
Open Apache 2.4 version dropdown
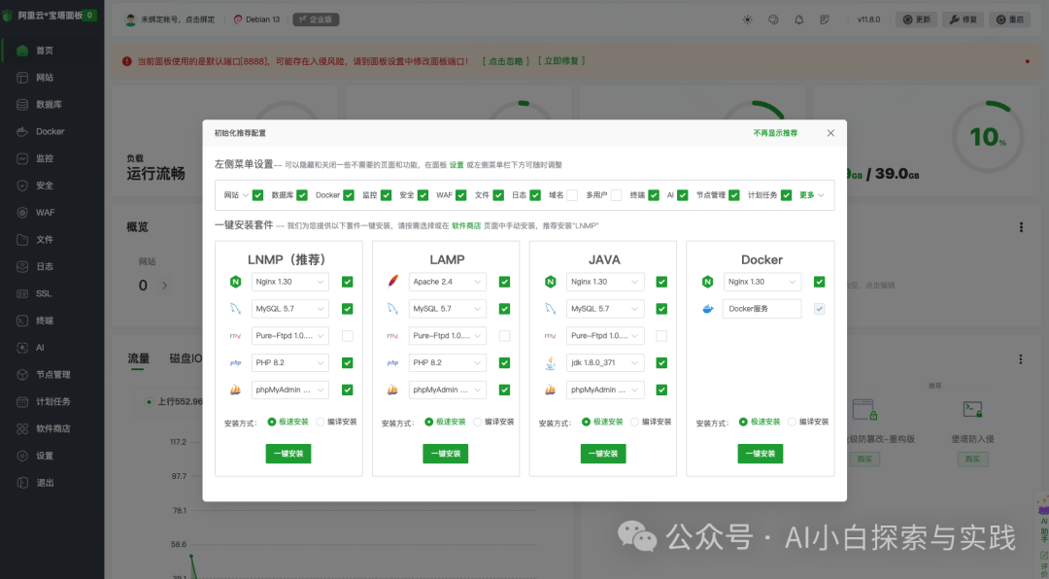[447, 282]
